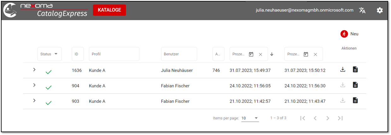Click Fabian Fischer in row 903
Image resolution: width=391 pixels, height=135 pixels.
click(x=175, y=101)
